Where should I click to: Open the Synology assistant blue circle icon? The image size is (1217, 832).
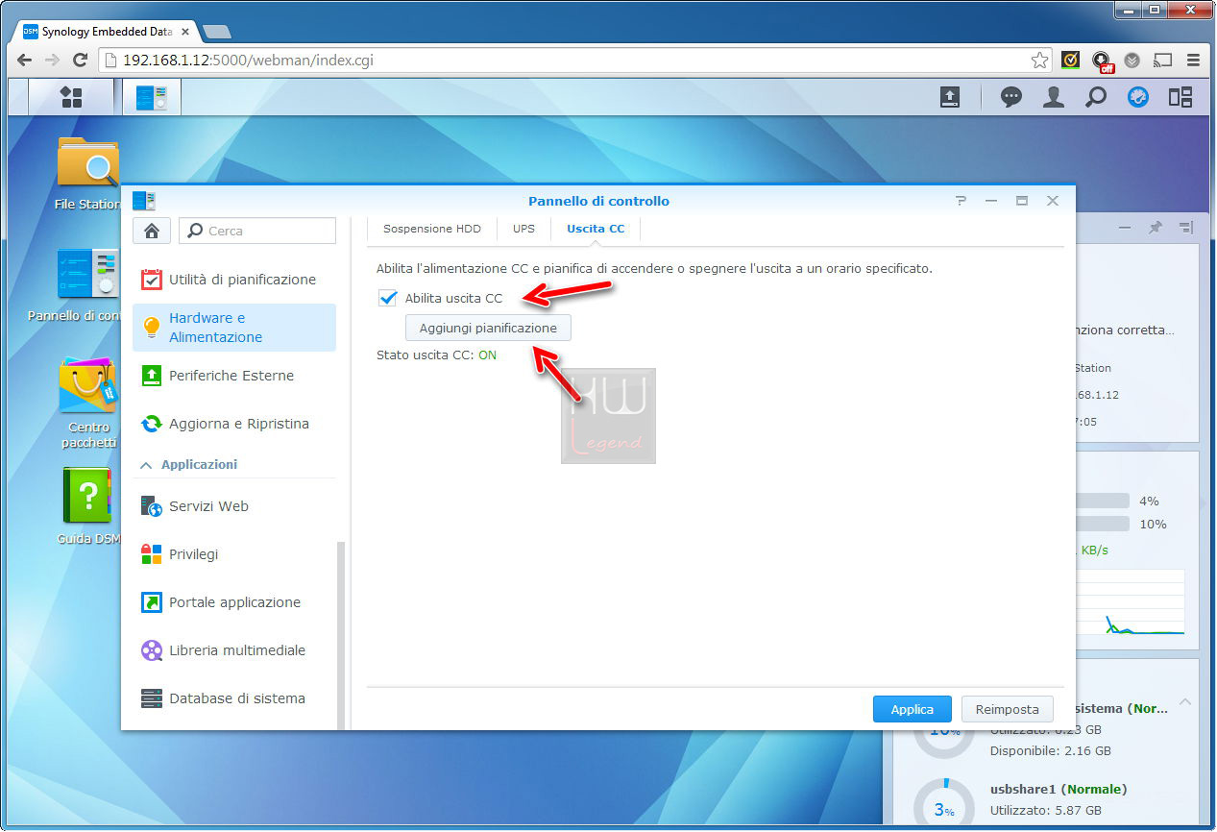[1138, 97]
